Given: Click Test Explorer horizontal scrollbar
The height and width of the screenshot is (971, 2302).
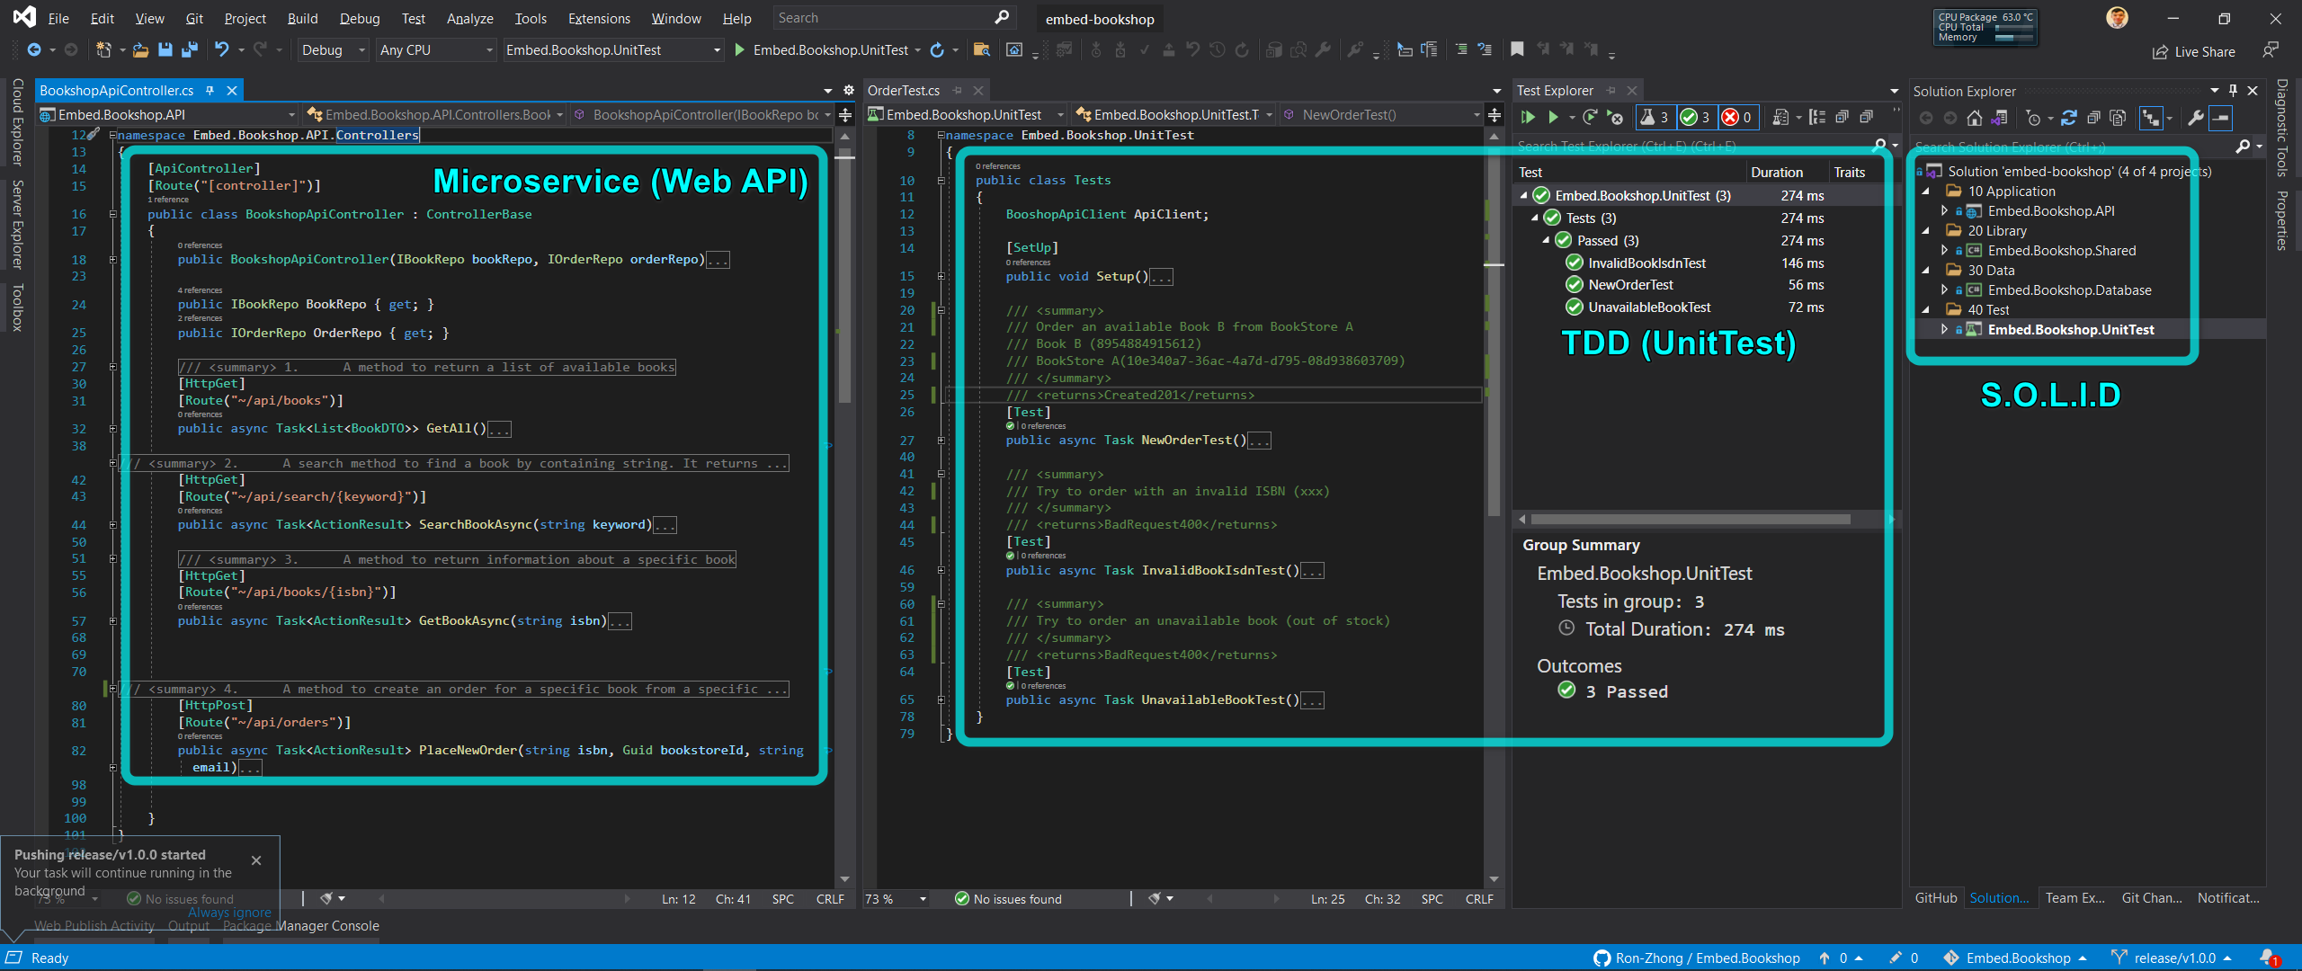Looking at the screenshot, I should point(1690,520).
